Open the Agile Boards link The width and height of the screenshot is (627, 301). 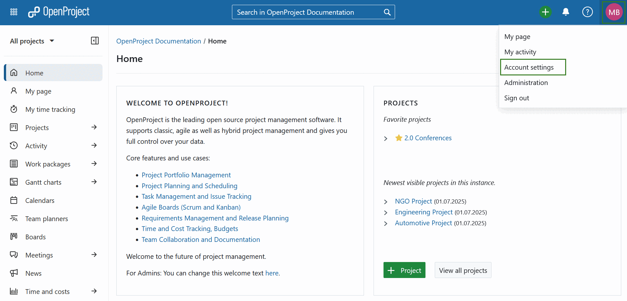tap(191, 207)
